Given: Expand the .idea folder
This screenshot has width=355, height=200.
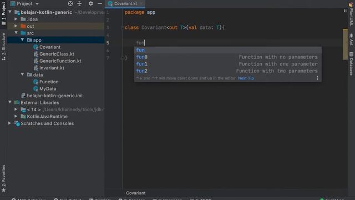Looking at the screenshot, I should click(16, 19).
